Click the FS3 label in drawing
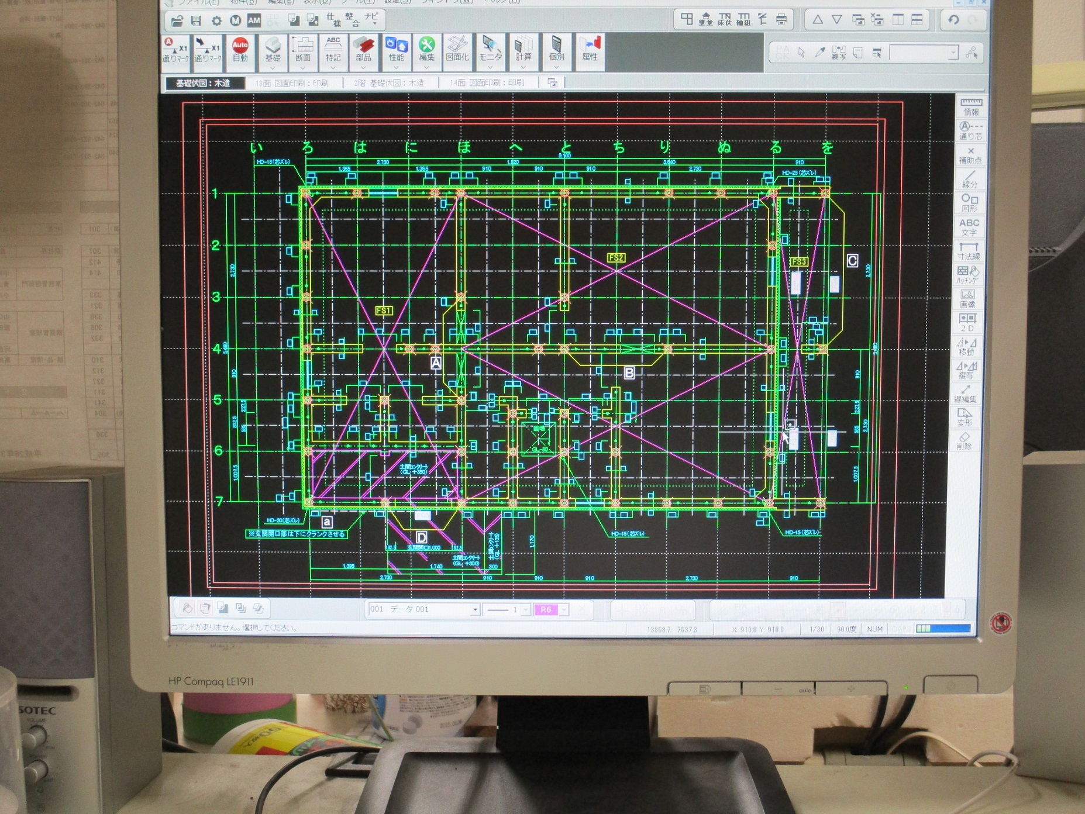The image size is (1085, 814). point(798,261)
